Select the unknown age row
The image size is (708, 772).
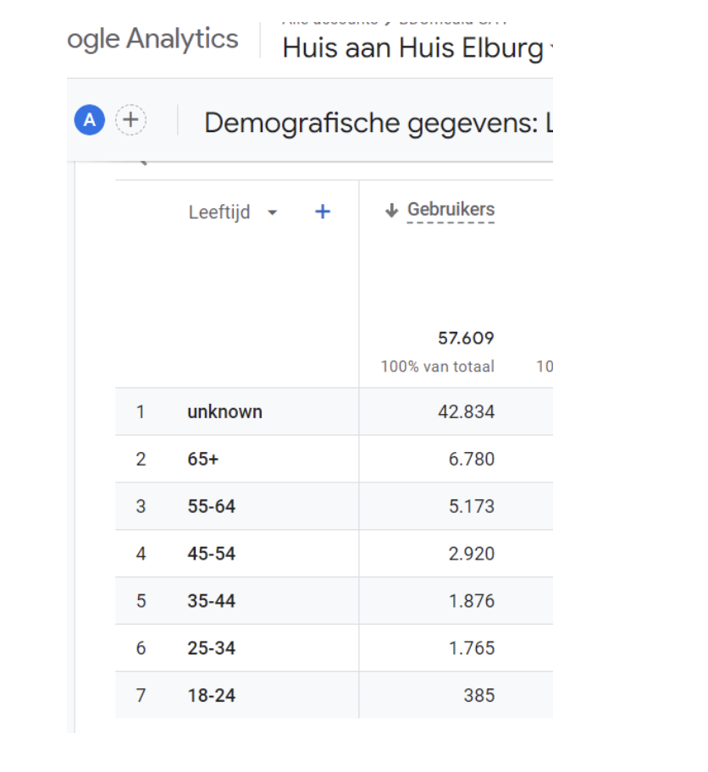pyautogui.click(x=334, y=411)
